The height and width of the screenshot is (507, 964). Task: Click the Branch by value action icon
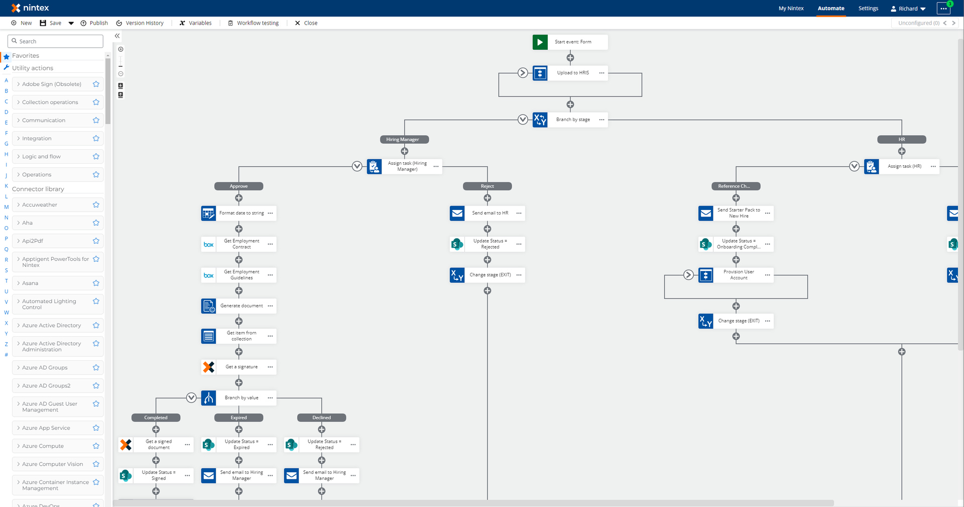[x=209, y=398]
